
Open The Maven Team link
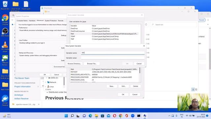point(22,78)
